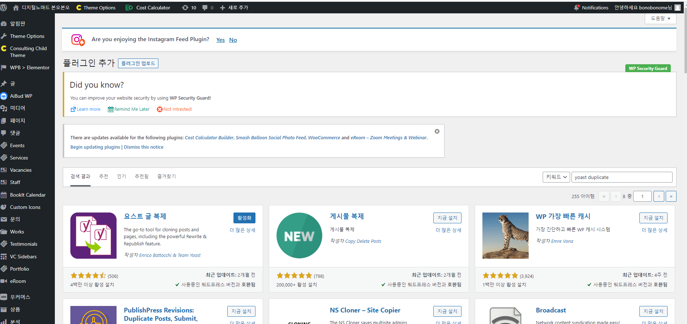
Task: Go to next results page
Action: (659, 196)
